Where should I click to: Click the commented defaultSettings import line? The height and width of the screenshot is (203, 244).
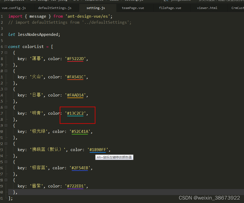(x=70, y=22)
